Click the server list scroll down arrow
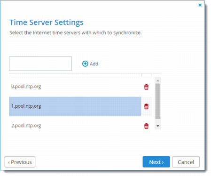The height and width of the screenshot is (176, 211). click(158, 126)
